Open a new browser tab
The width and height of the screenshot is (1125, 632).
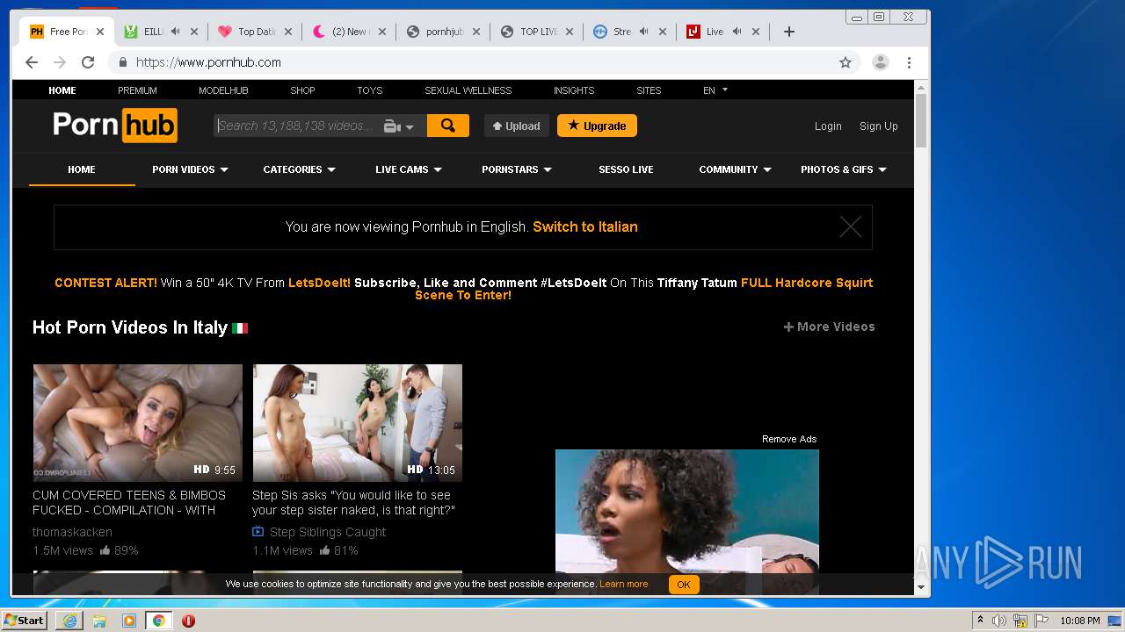pos(789,32)
